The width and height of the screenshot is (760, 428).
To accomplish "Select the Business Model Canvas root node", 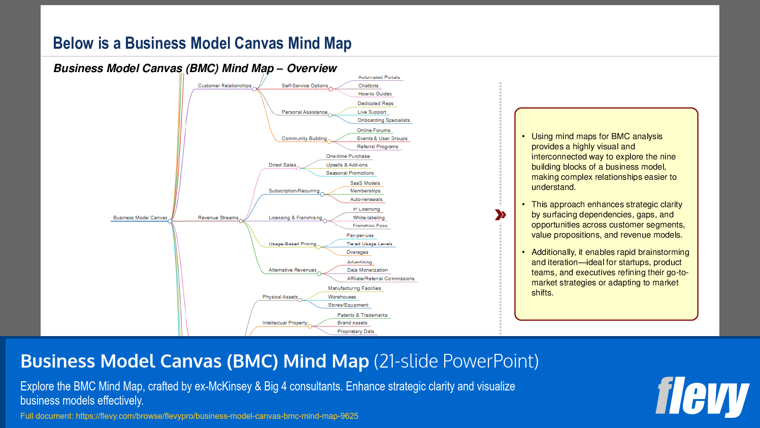I will tap(140, 218).
